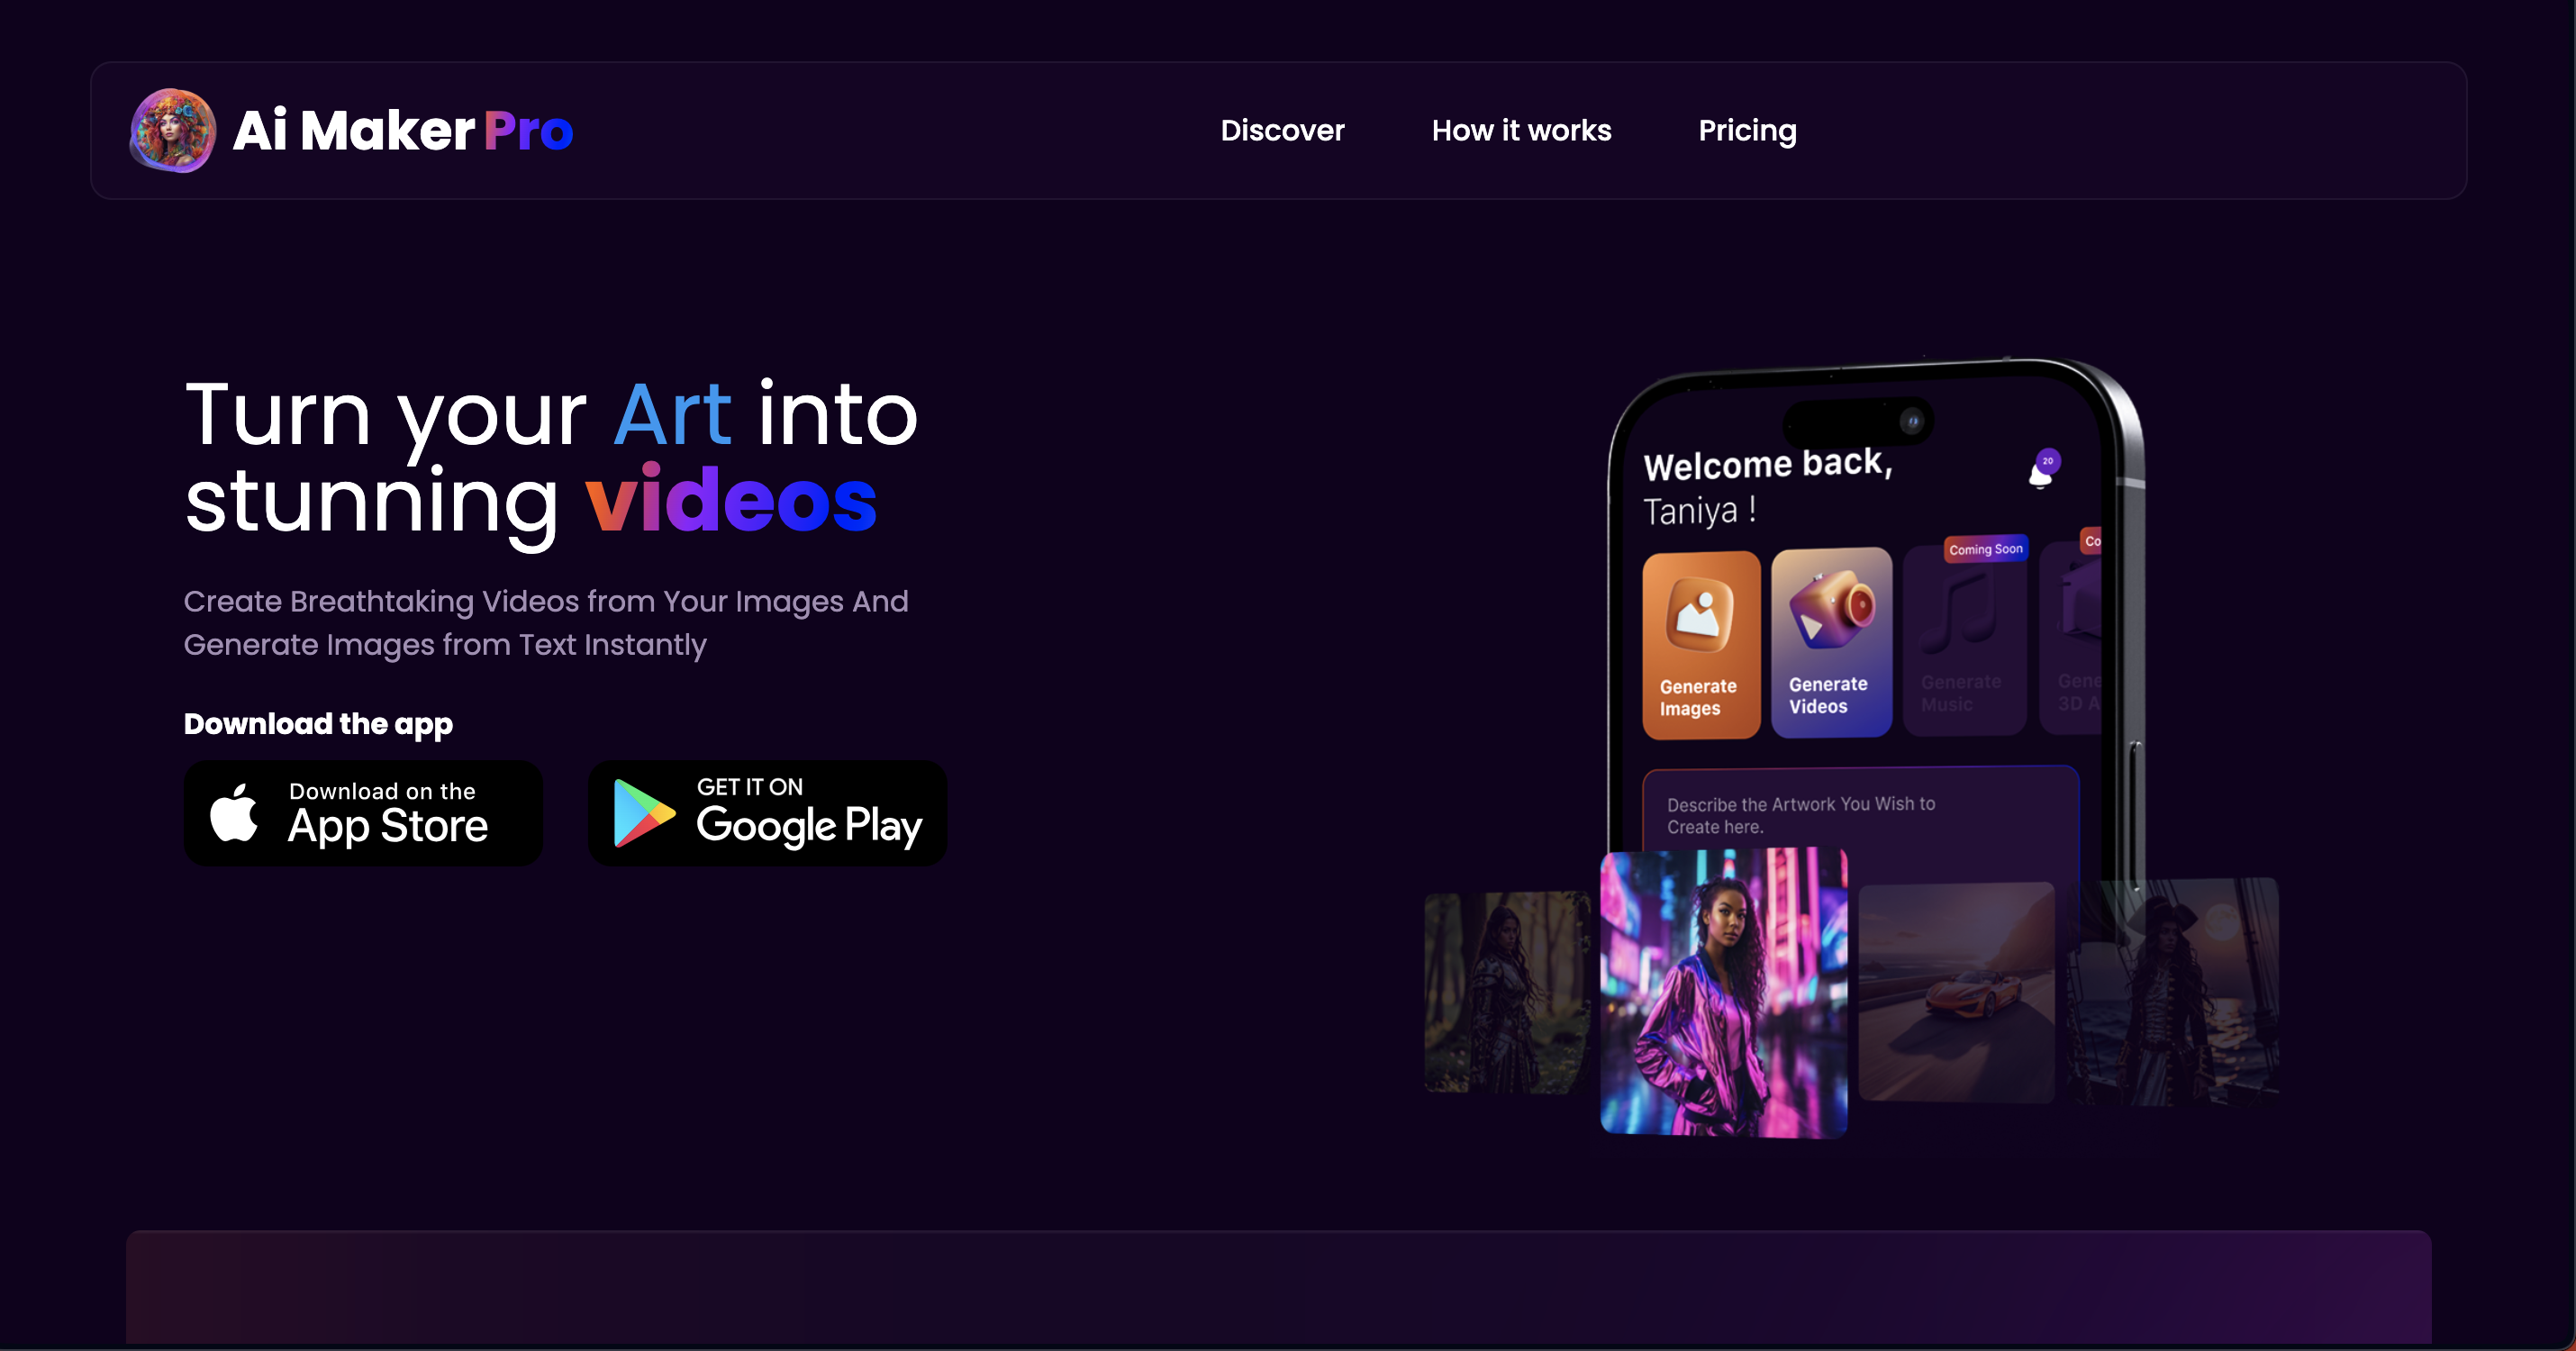Viewport: 2576px width, 1351px height.
Task: Click Download on the App Store button
Action: 363,813
